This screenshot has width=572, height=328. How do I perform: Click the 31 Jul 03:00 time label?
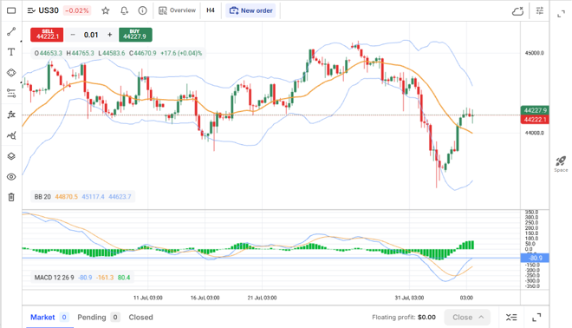(x=409, y=298)
